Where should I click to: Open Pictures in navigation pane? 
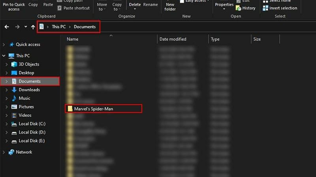pos(26,107)
